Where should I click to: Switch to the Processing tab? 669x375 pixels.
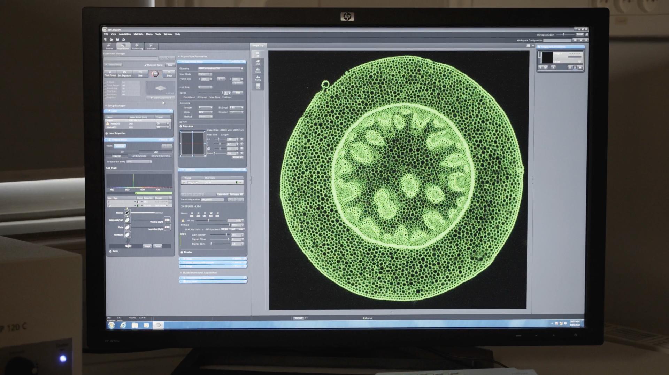click(x=137, y=46)
